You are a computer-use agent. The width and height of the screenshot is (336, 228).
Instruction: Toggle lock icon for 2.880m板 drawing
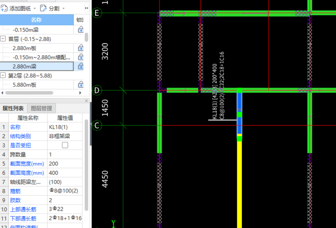(81, 48)
